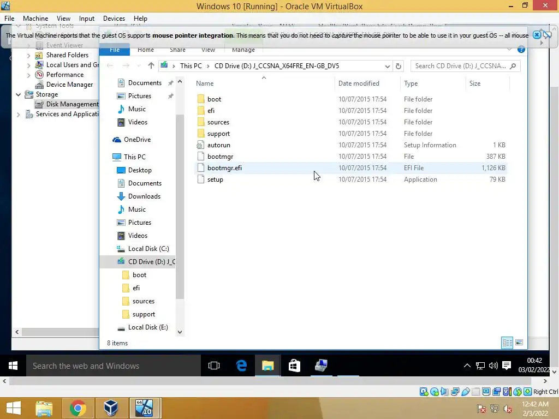Open Local Disk (C:) in navigation pane

pyautogui.click(x=148, y=249)
